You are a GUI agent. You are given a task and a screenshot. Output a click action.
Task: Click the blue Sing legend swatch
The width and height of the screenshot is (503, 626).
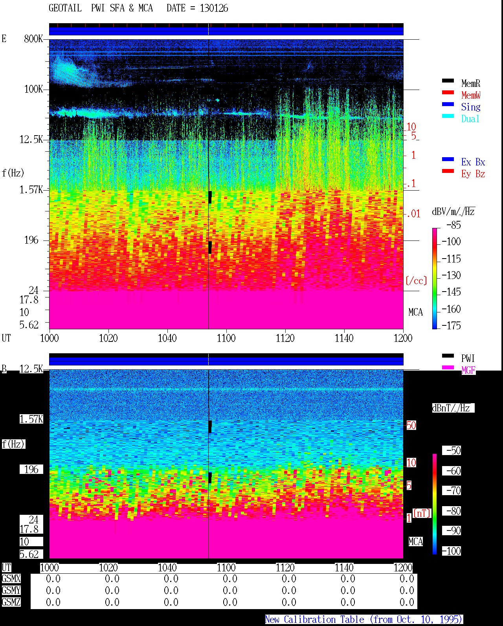coord(448,105)
